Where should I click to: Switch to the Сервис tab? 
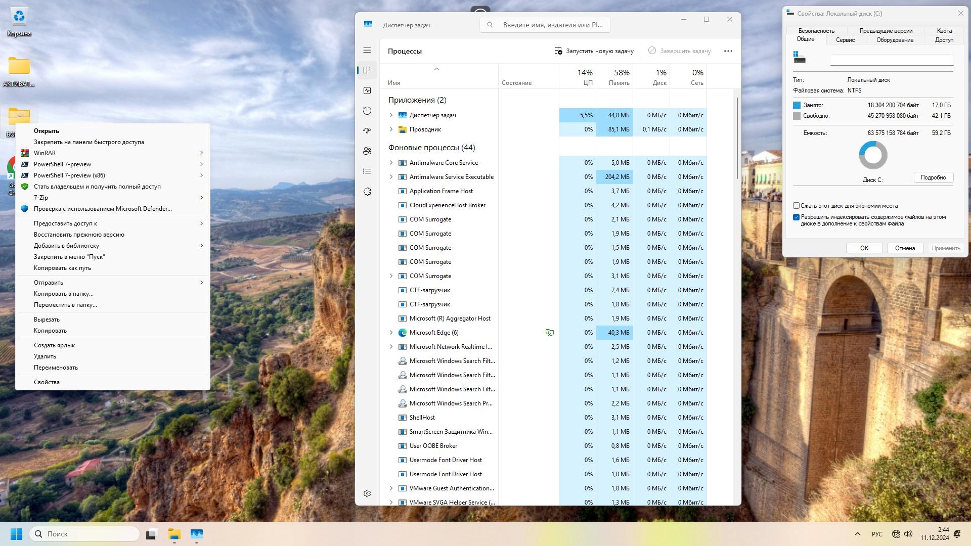845,40
